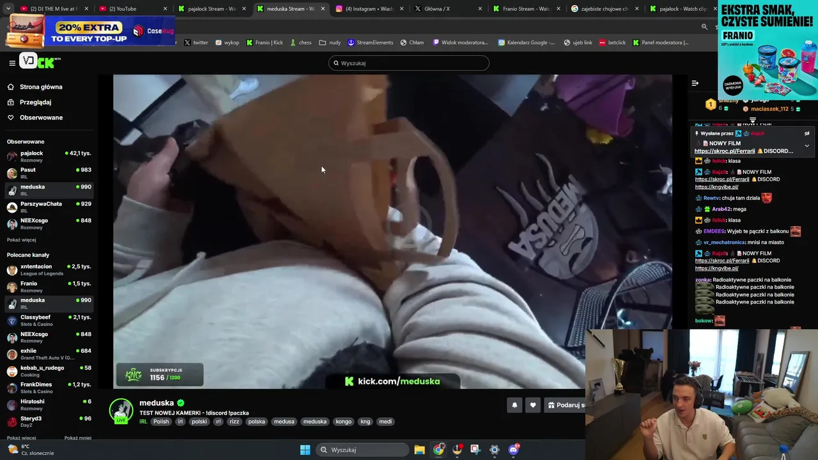Switch to the YouTube browser tab
The image size is (818, 460).
[132, 9]
